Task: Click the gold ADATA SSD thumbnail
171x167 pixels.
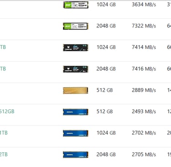Action: (x=76, y=90)
